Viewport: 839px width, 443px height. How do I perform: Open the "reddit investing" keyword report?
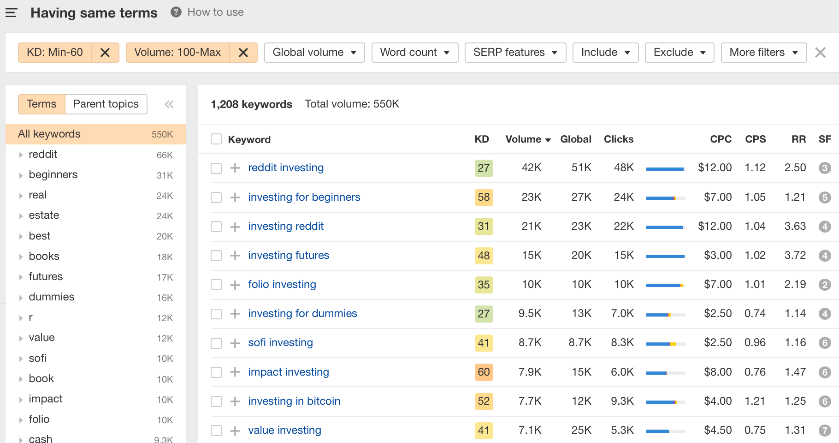tap(285, 168)
